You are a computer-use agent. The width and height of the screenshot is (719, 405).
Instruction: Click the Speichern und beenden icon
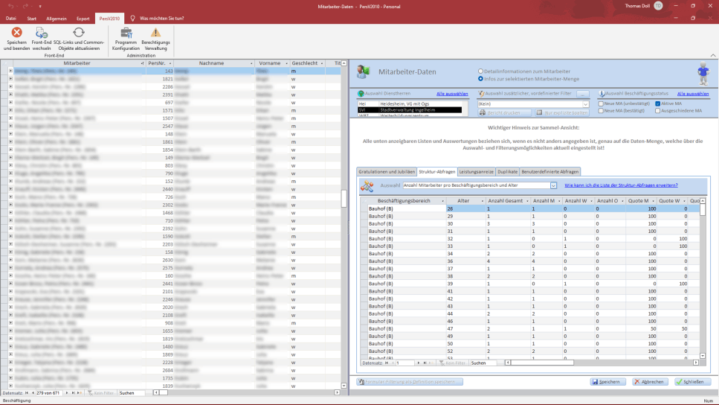tap(16, 33)
